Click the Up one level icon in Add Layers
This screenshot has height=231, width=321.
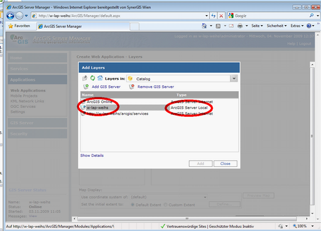[85, 78]
